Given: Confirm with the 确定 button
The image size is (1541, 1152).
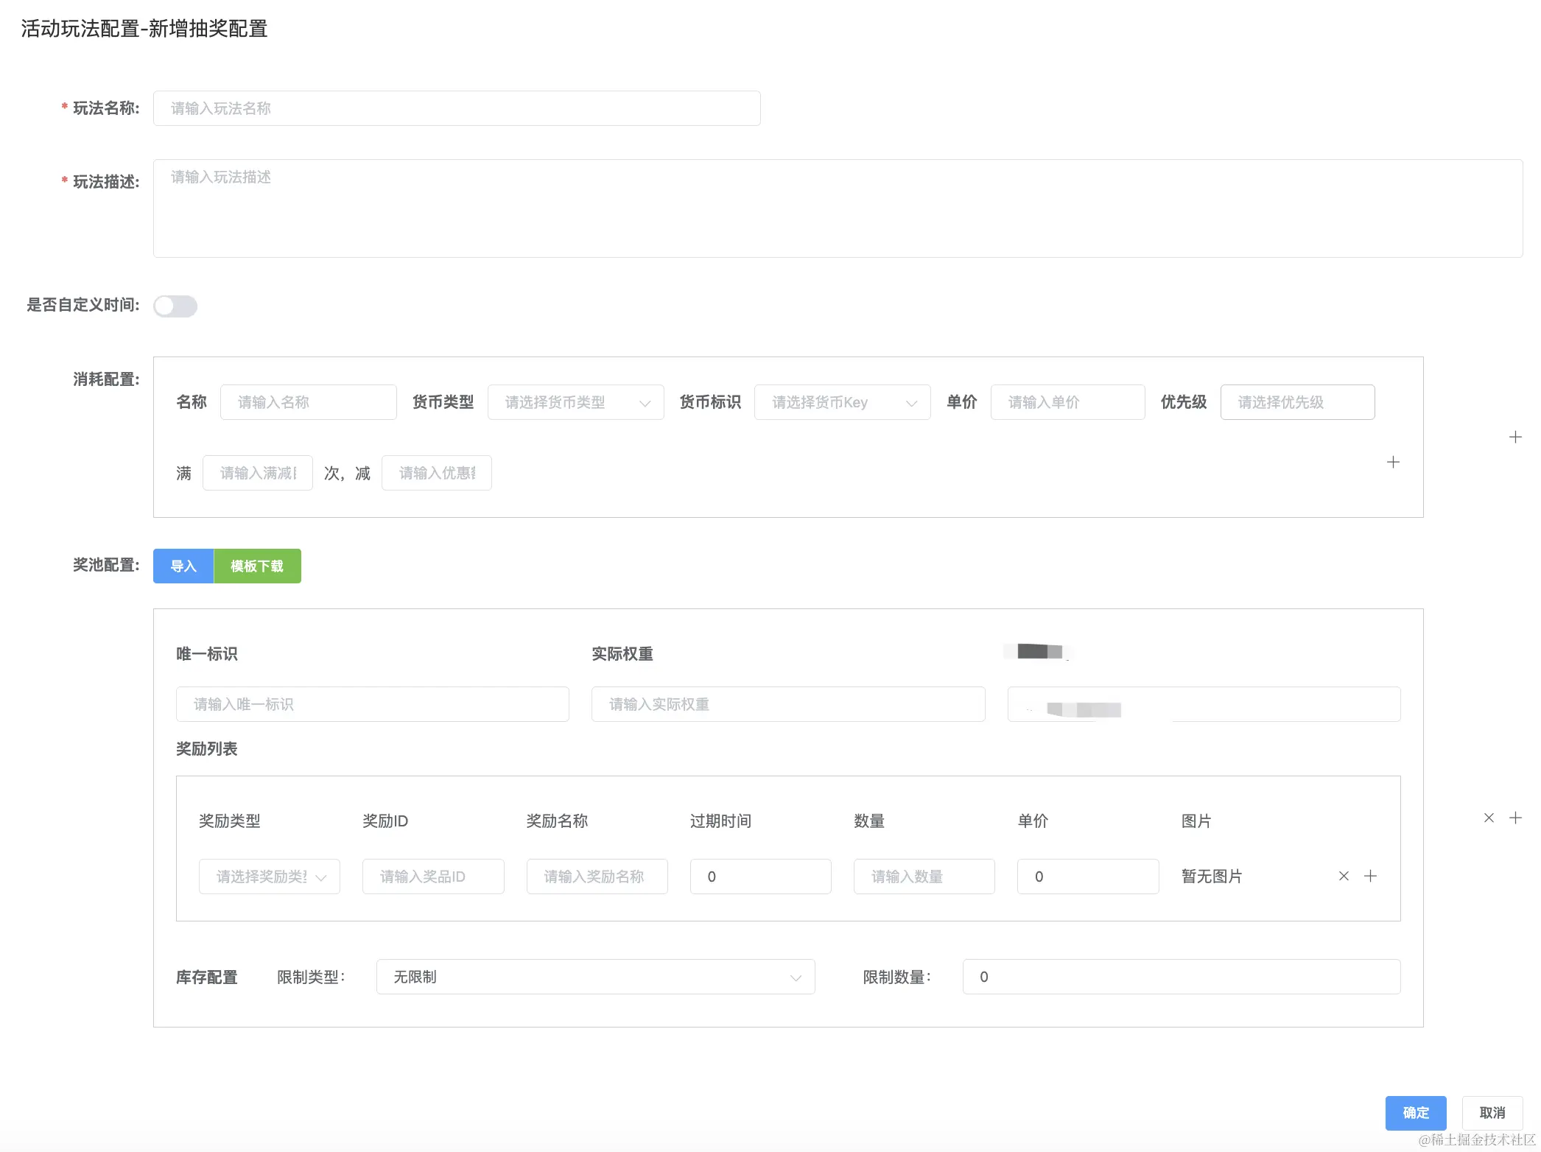Looking at the screenshot, I should pos(1415,1112).
